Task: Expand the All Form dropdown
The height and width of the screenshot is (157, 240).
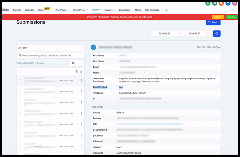Action: pos(50,48)
